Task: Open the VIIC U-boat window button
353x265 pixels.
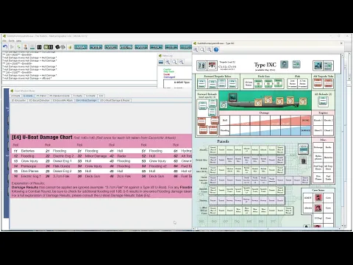Action: pos(111,47)
